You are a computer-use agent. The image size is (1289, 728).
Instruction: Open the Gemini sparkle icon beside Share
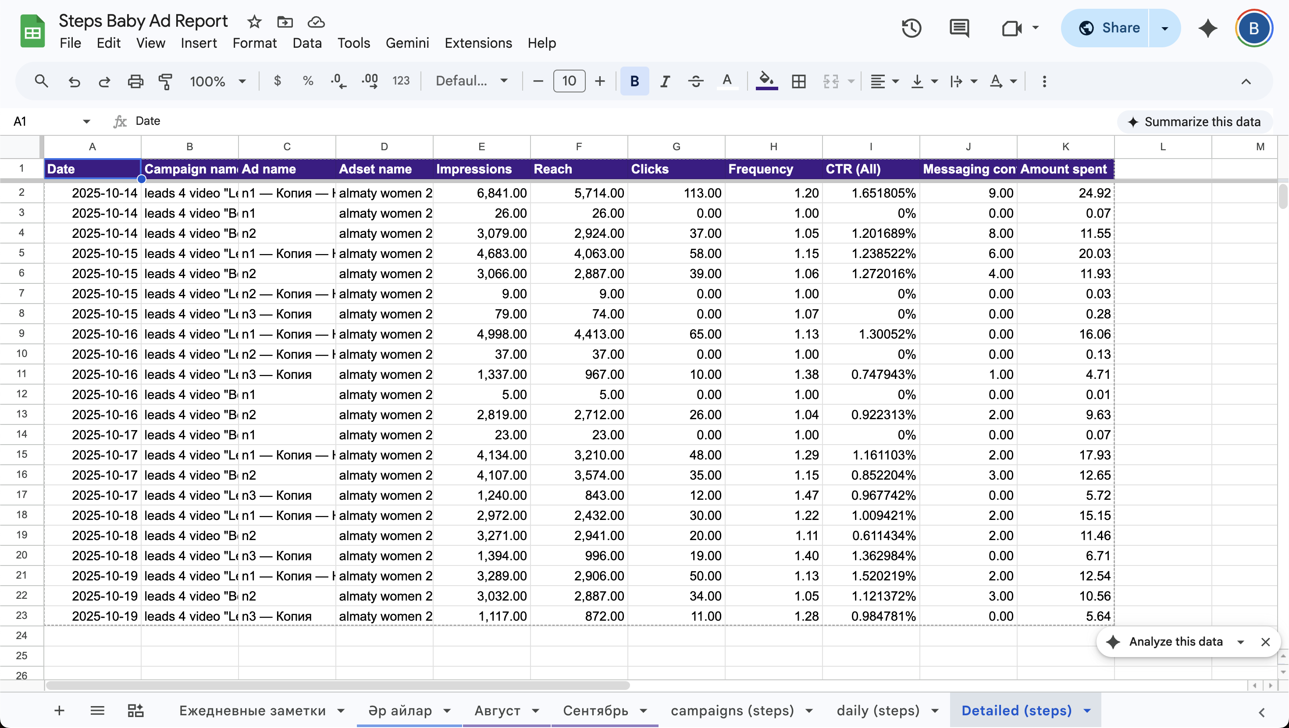pyautogui.click(x=1207, y=28)
